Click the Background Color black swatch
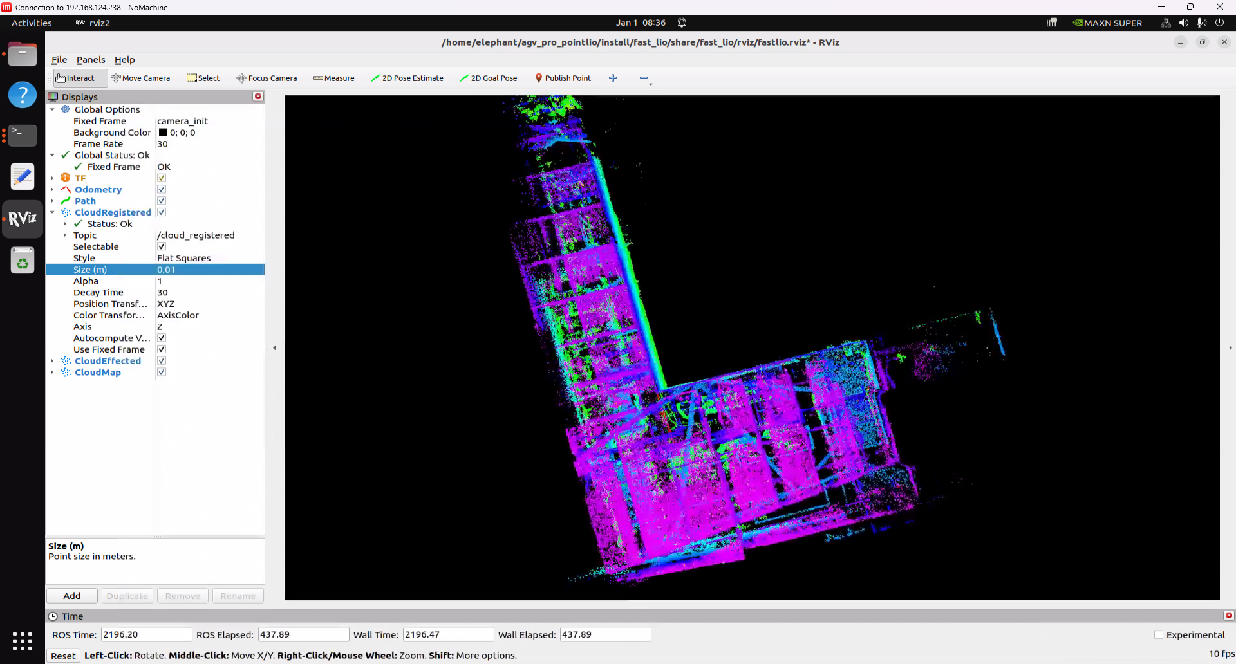The width and height of the screenshot is (1236, 664). tap(163, 133)
